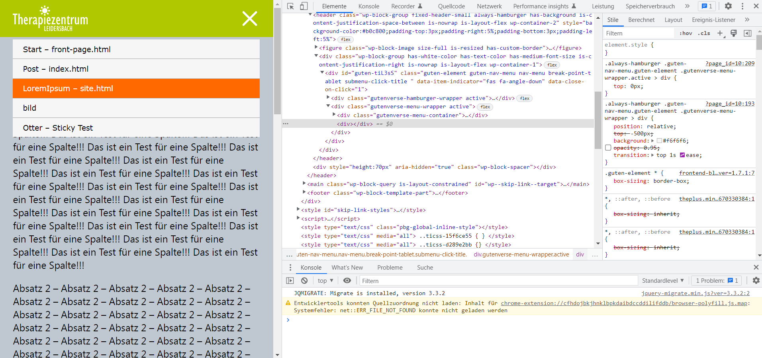The height and width of the screenshot is (358, 762).
Task: Open console settings gear icon
Action: pos(756,280)
